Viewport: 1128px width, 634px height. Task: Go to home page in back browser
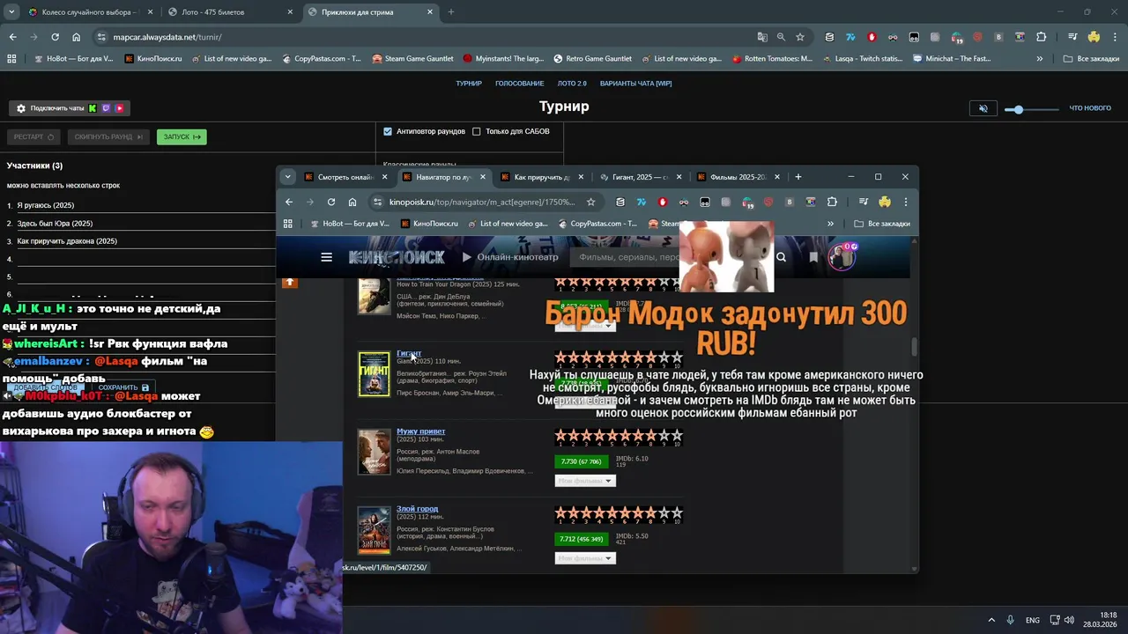[76, 37]
